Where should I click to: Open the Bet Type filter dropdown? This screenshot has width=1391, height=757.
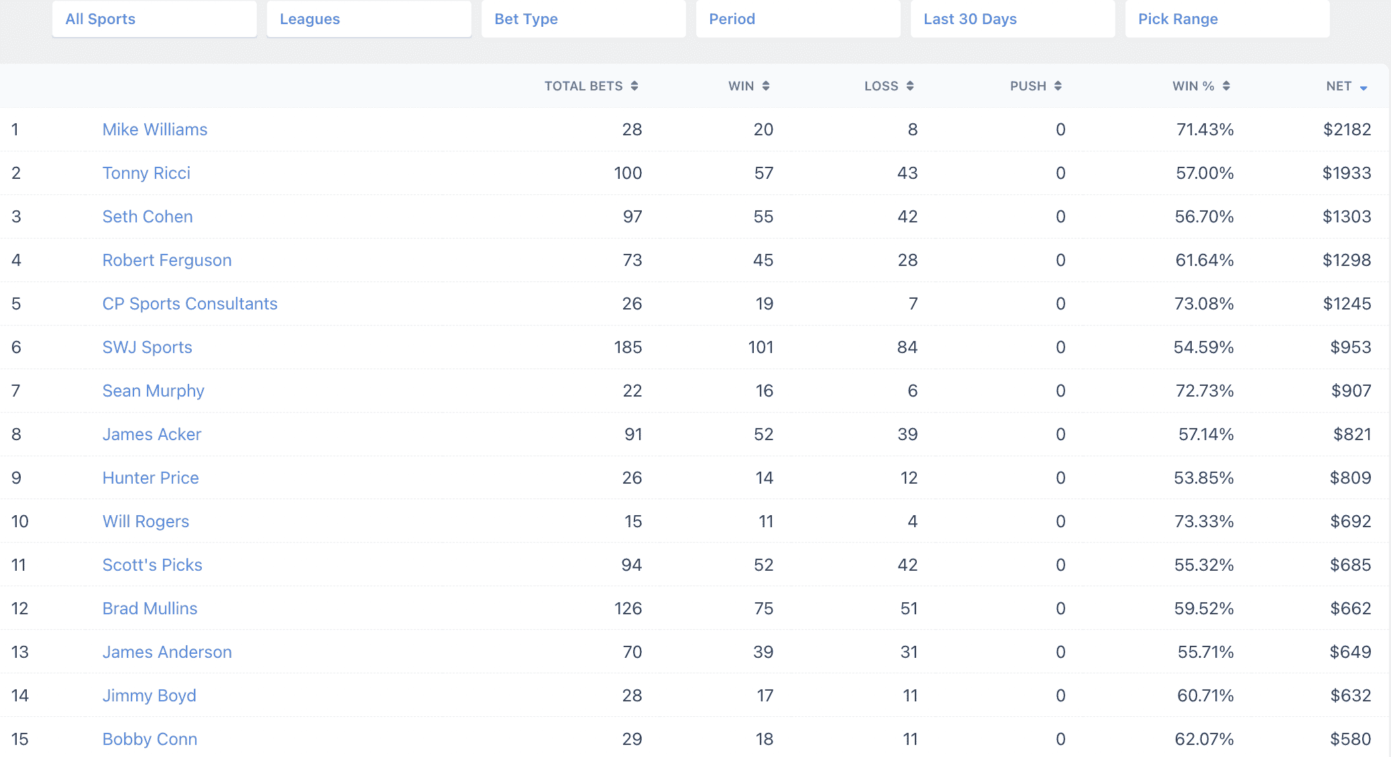pyautogui.click(x=583, y=19)
